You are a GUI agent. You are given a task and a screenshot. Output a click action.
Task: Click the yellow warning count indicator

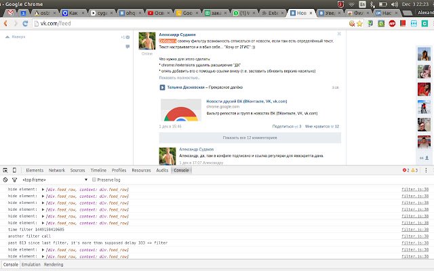coord(414,170)
